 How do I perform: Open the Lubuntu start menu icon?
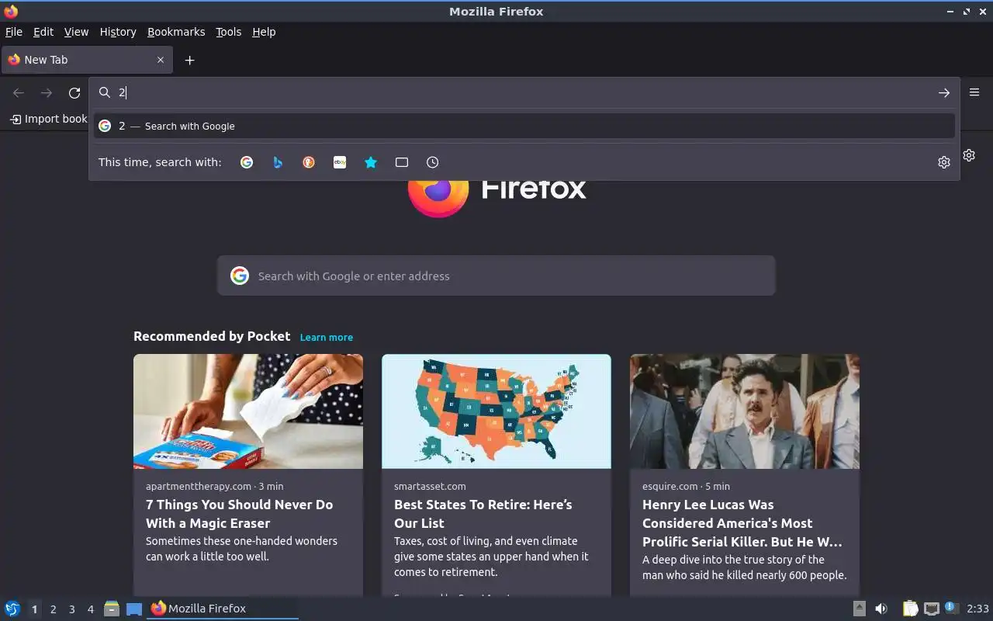click(x=12, y=609)
